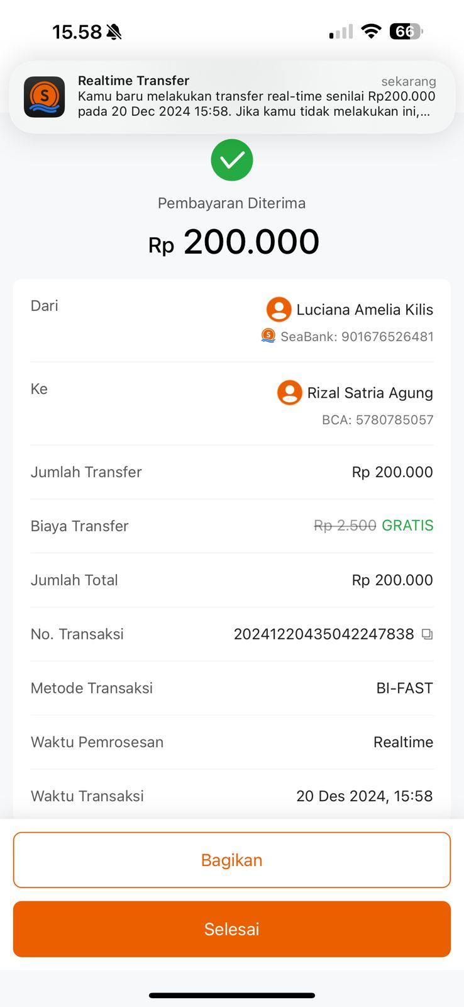Tap the battery indicator in the status bar
Image resolution: width=464 pixels, height=1007 pixels.
(x=406, y=31)
